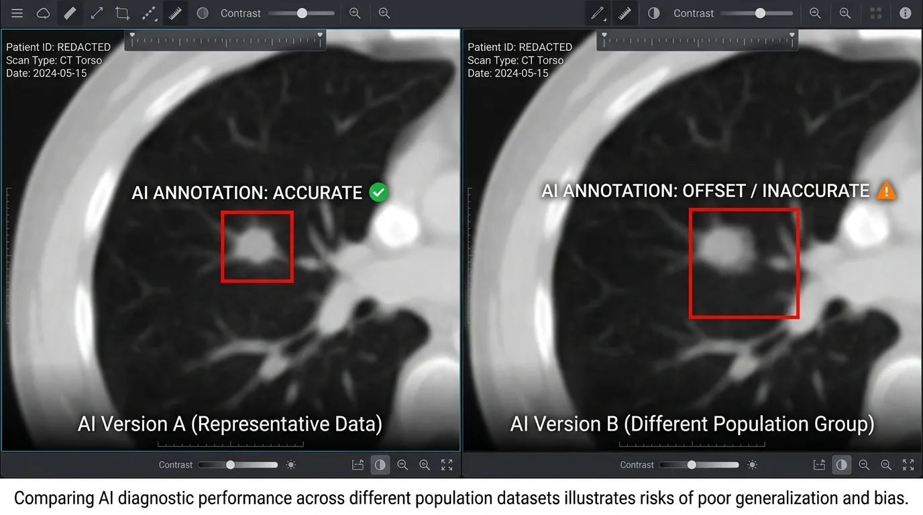The image size is (923, 515).
Task: Select the lasso freehand tool
Action: [43, 13]
